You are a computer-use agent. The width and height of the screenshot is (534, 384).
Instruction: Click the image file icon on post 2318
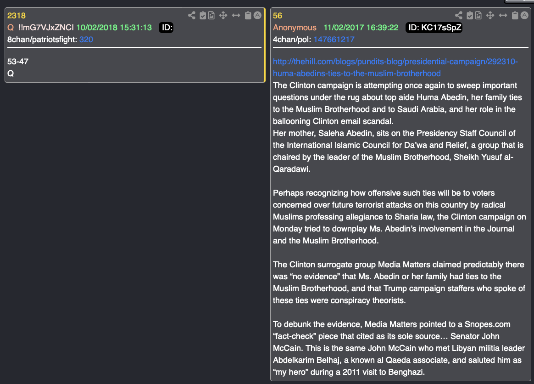211,15
